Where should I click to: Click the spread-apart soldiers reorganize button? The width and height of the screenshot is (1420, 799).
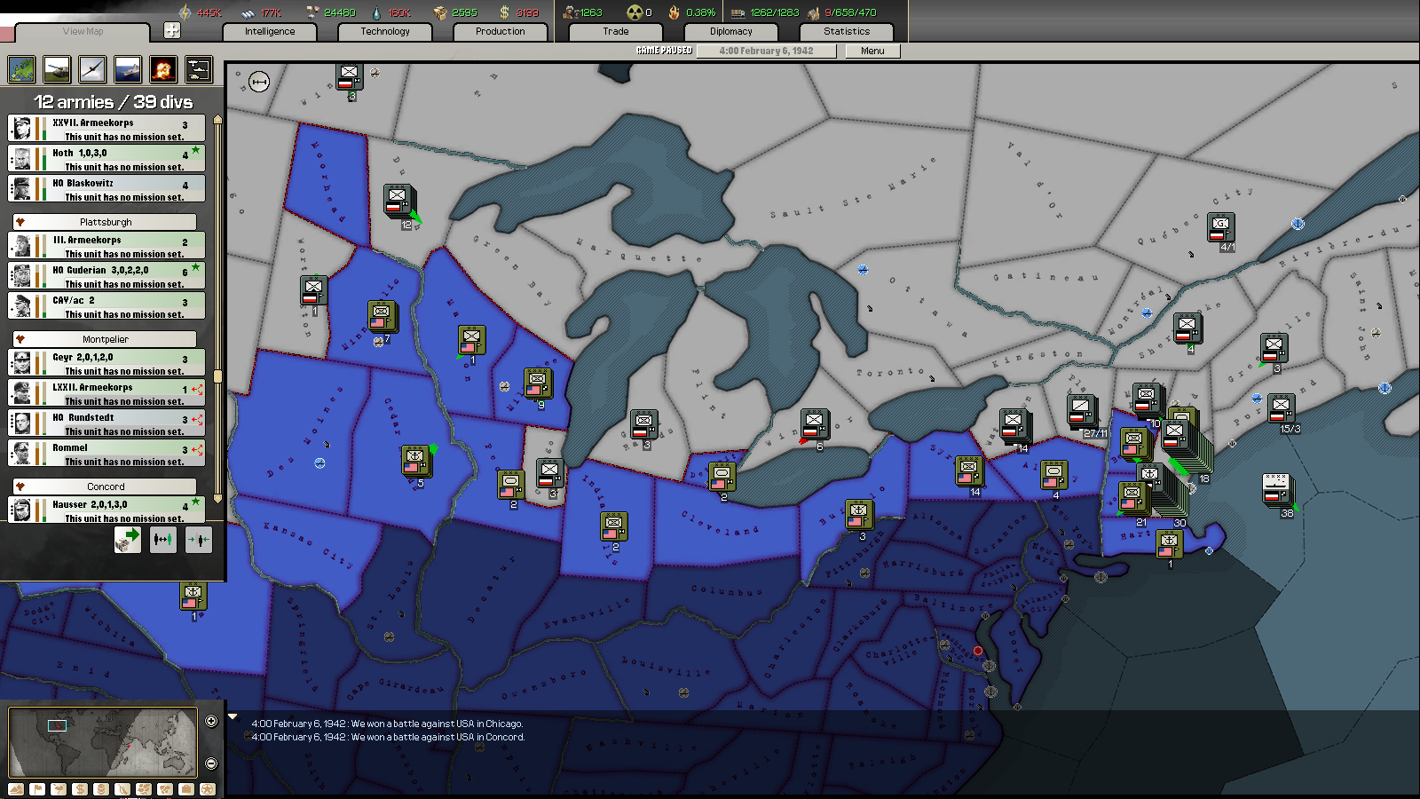(163, 539)
